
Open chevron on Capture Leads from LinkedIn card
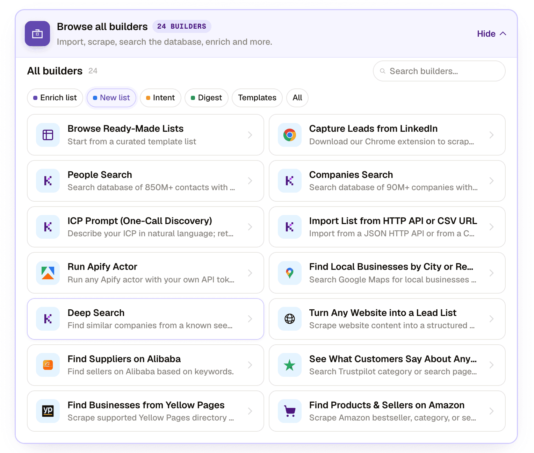click(491, 135)
